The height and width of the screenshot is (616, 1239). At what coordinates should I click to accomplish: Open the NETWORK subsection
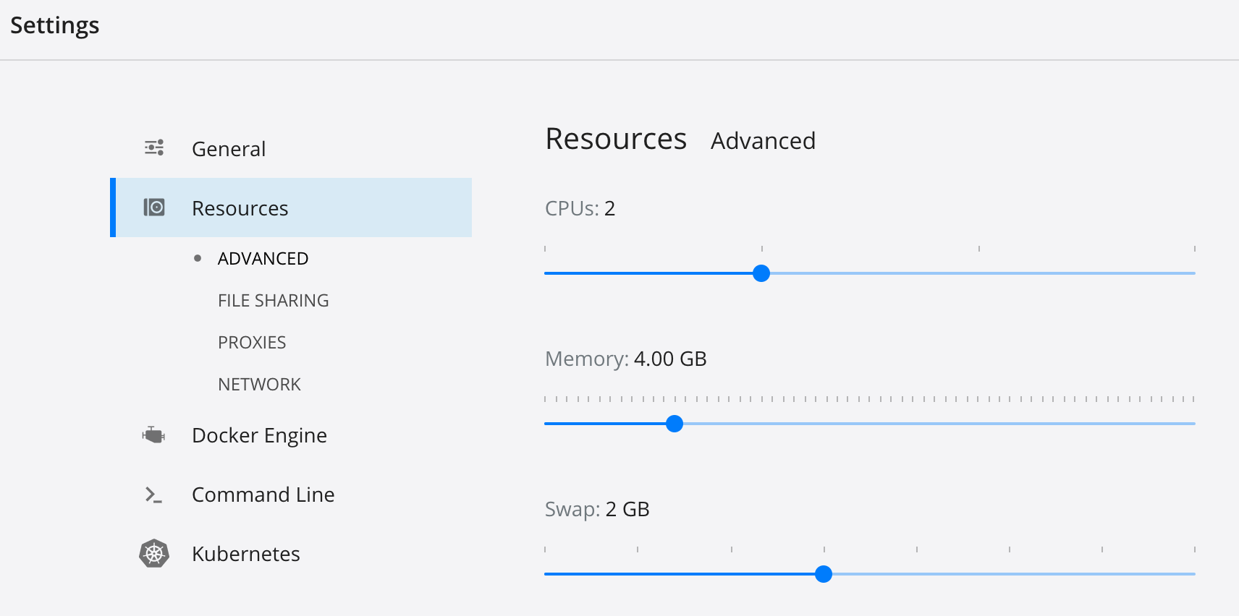(x=259, y=385)
